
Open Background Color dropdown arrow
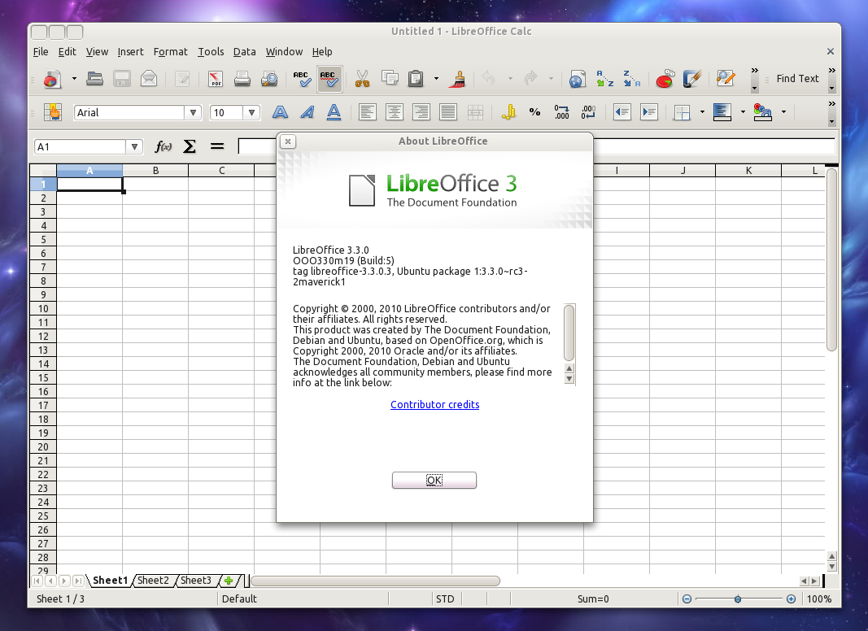click(743, 112)
